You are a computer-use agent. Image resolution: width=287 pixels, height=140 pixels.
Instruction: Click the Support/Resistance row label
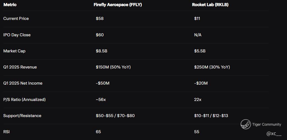[22, 116]
